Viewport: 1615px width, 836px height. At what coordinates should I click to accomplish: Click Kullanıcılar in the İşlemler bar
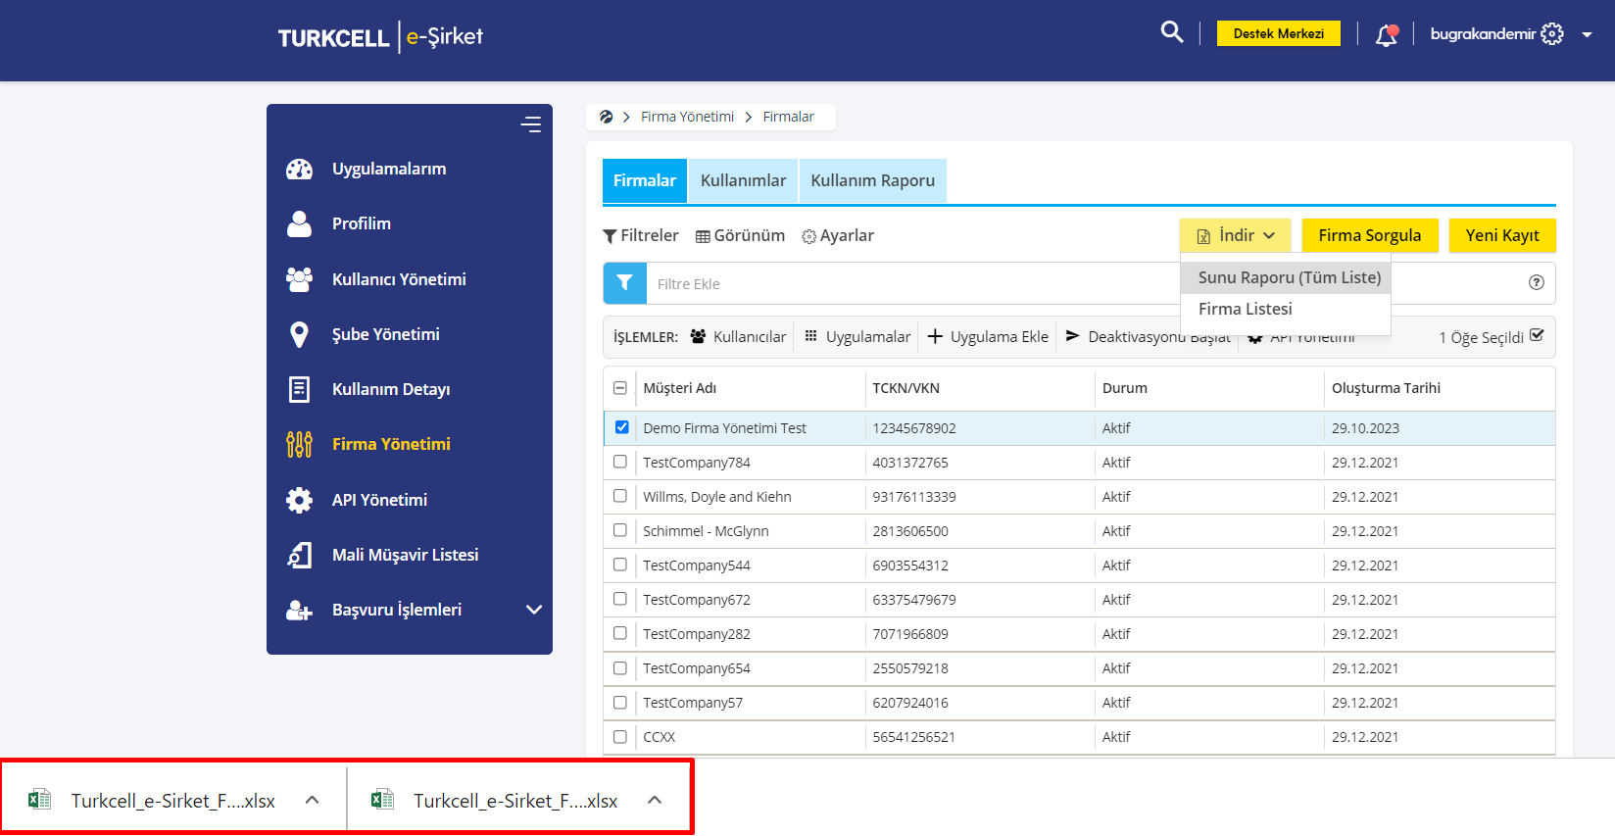[x=738, y=336]
